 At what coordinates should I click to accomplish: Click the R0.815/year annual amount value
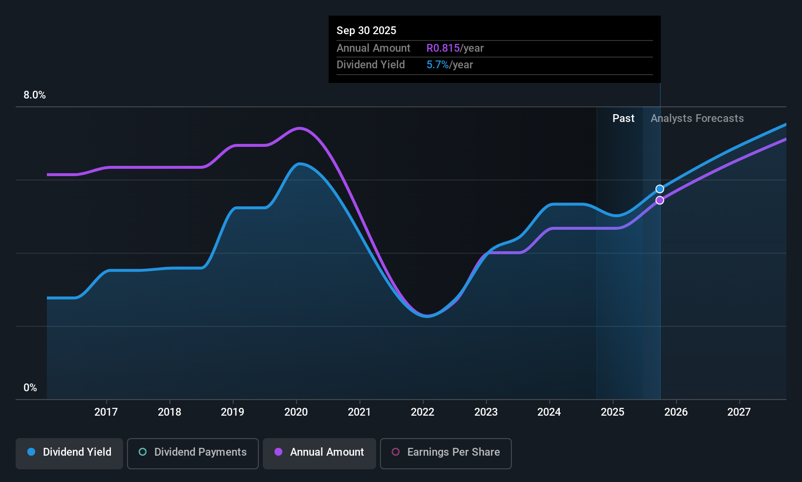pos(455,48)
